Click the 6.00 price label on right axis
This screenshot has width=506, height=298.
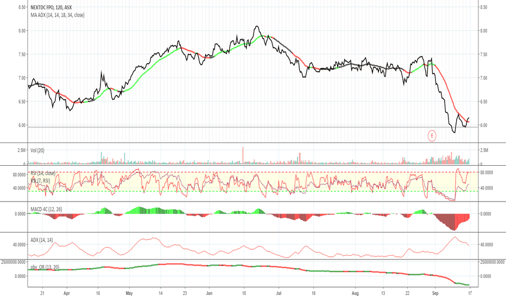[483, 125]
